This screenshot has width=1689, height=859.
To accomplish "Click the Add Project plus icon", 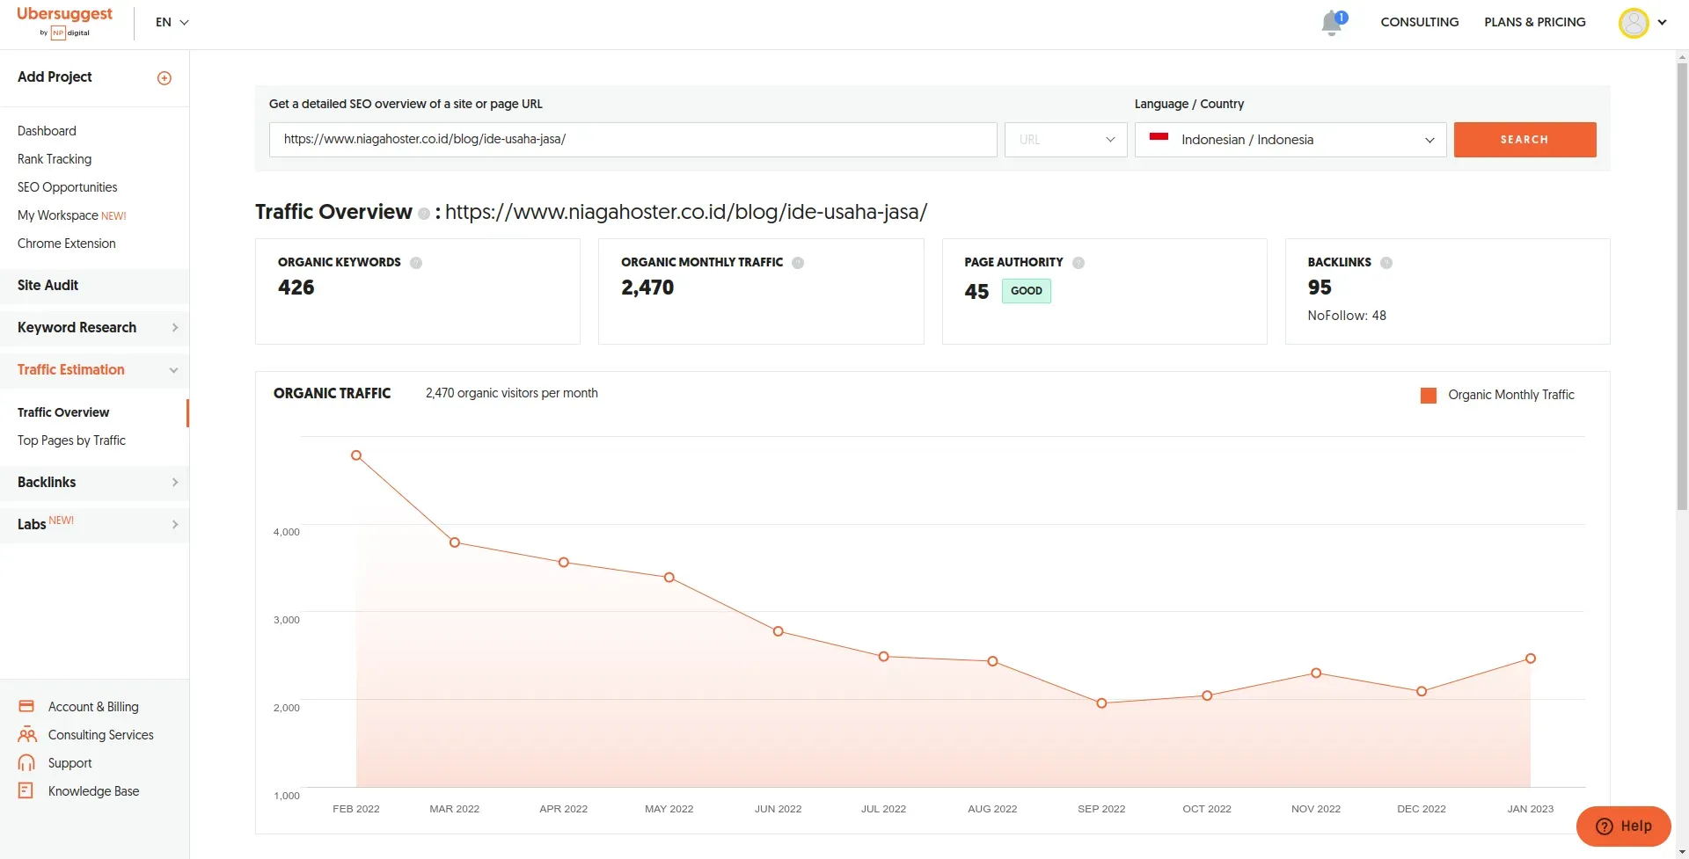I will tap(165, 78).
